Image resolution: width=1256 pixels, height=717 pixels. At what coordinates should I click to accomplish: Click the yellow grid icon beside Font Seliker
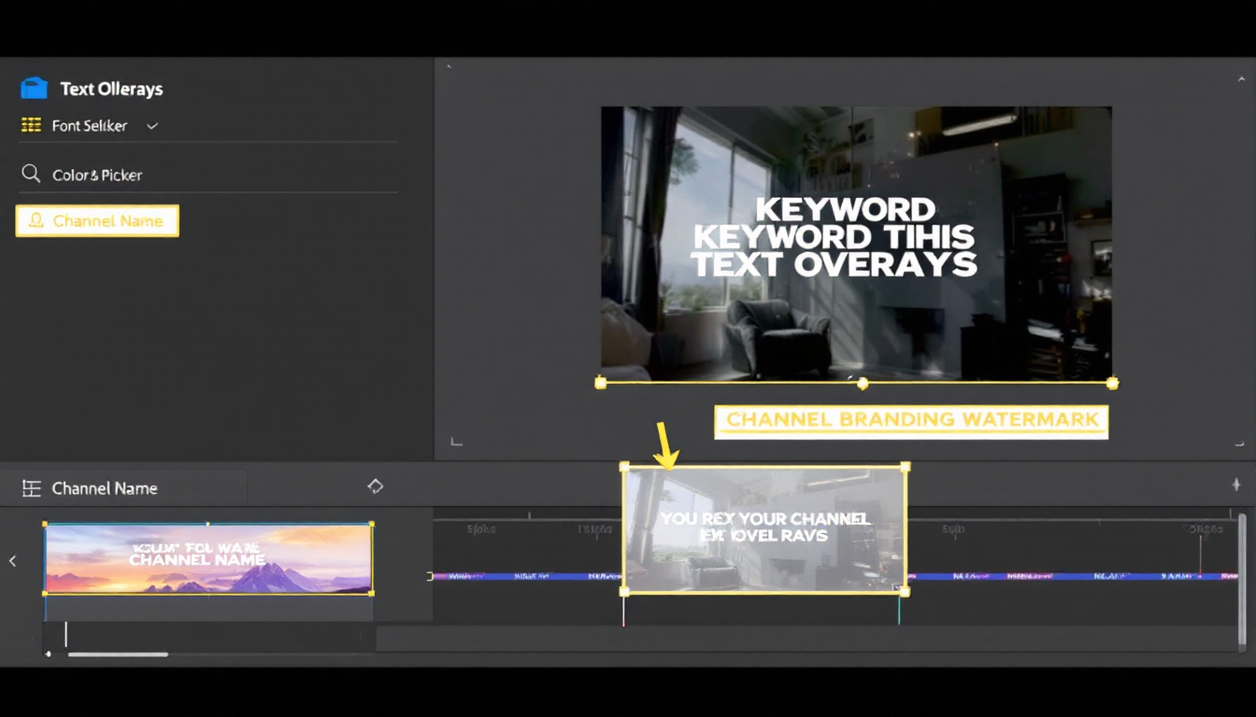[31, 125]
